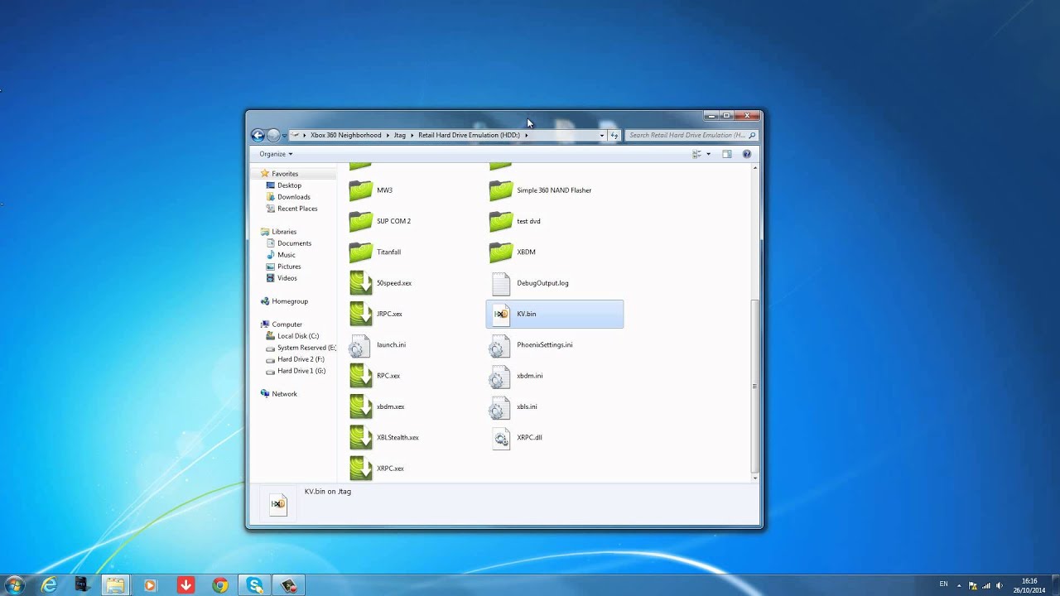Select the JRPC.xex file
The image size is (1060, 596).
(x=375, y=314)
